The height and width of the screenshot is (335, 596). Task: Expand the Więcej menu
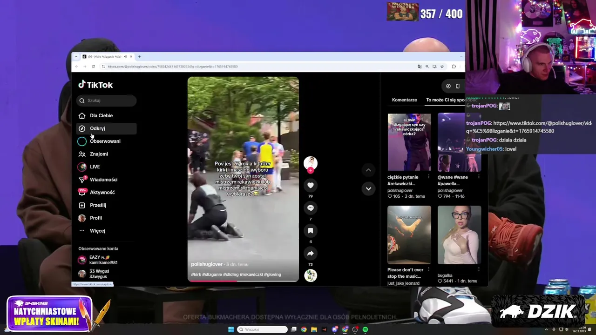tap(106, 231)
